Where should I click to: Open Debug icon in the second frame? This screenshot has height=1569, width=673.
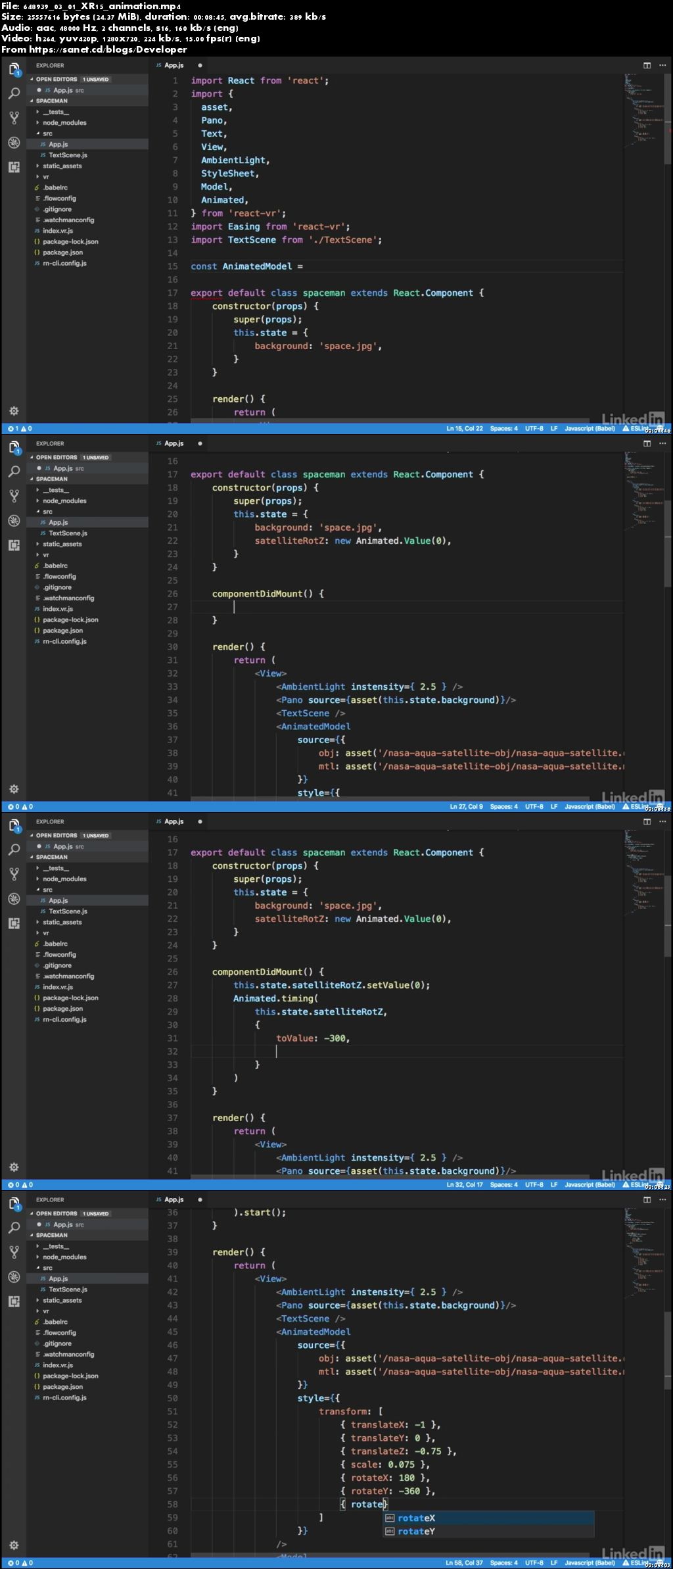(14, 521)
